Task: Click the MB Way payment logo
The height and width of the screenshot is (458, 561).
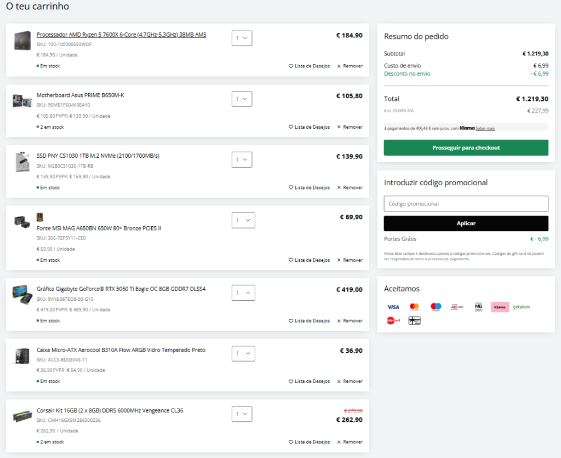Action: pos(457,307)
